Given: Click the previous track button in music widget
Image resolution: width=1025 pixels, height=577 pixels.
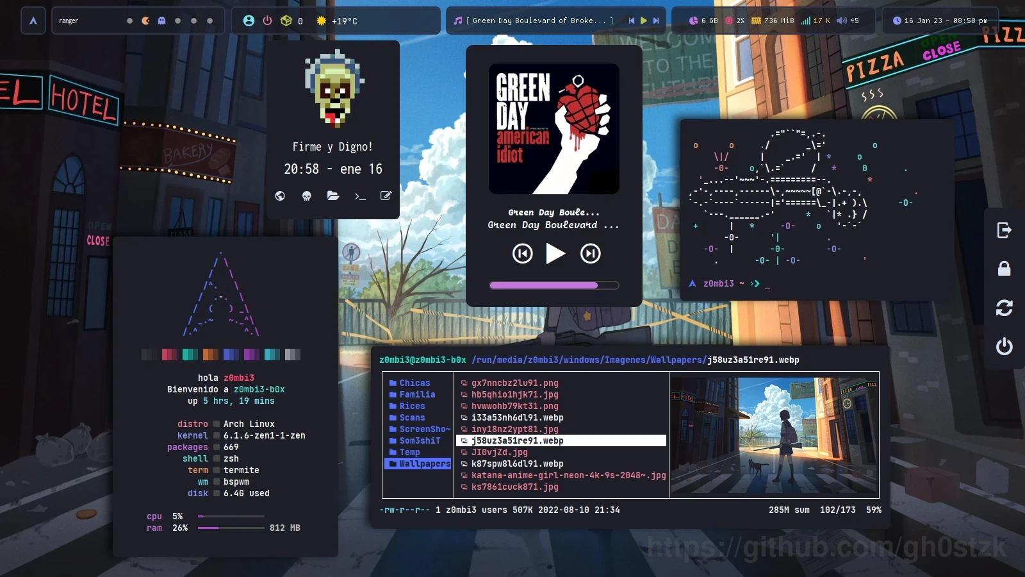Looking at the screenshot, I should pyautogui.click(x=523, y=254).
